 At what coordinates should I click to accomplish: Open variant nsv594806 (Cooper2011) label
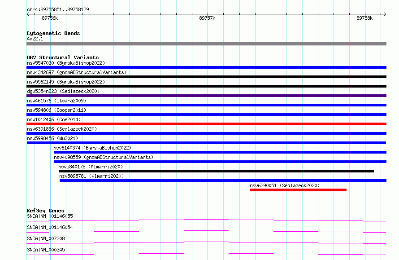click(x=56, y=110)
